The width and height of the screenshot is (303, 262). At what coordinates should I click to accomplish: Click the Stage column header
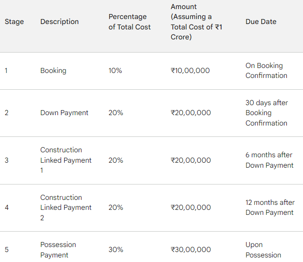14,22
